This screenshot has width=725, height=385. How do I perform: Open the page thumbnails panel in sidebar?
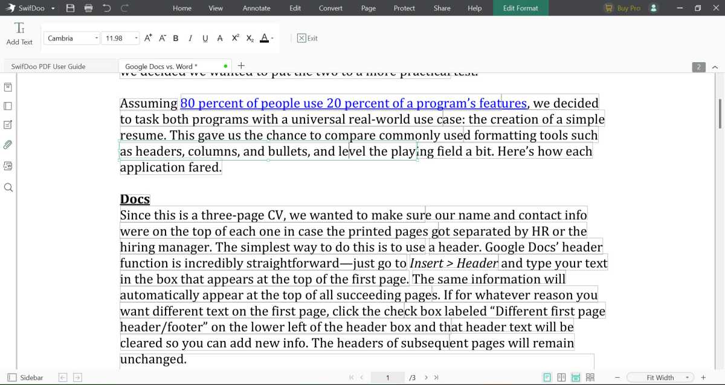8,106
